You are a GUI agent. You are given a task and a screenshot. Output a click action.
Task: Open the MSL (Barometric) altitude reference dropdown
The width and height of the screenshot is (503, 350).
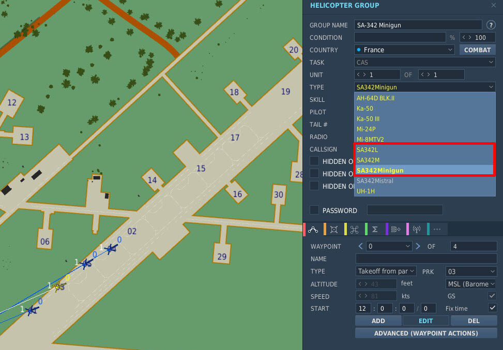[x=471, y=284]
